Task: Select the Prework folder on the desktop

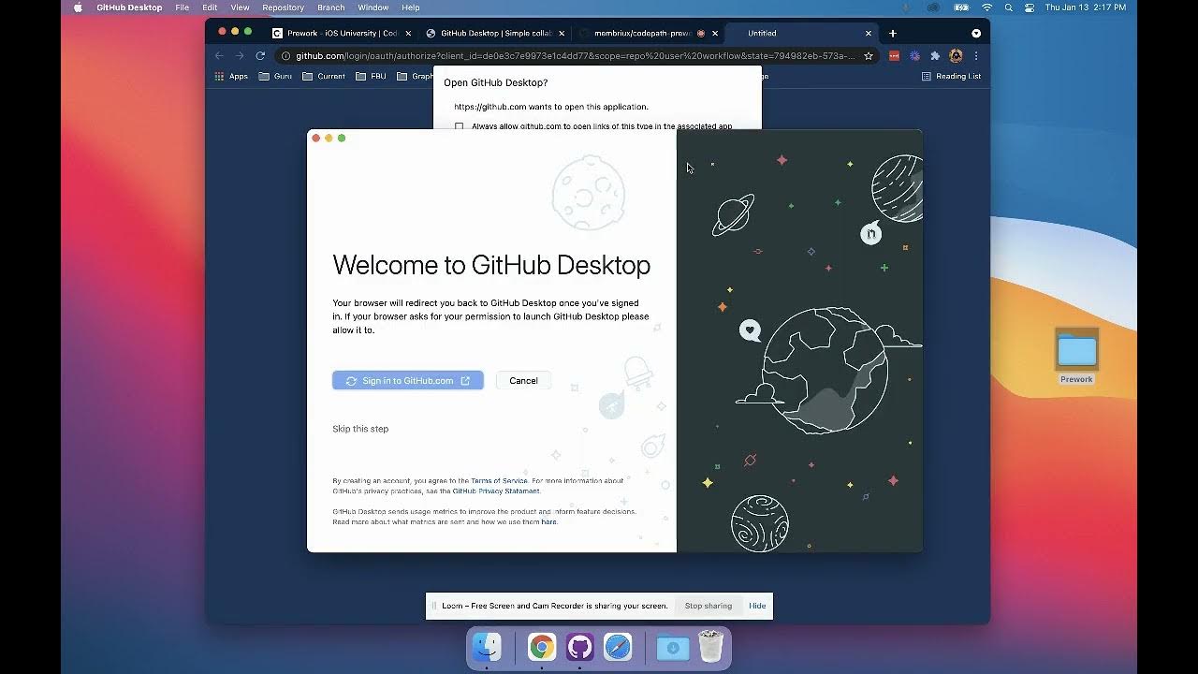Action: [x=1076, y=356]
